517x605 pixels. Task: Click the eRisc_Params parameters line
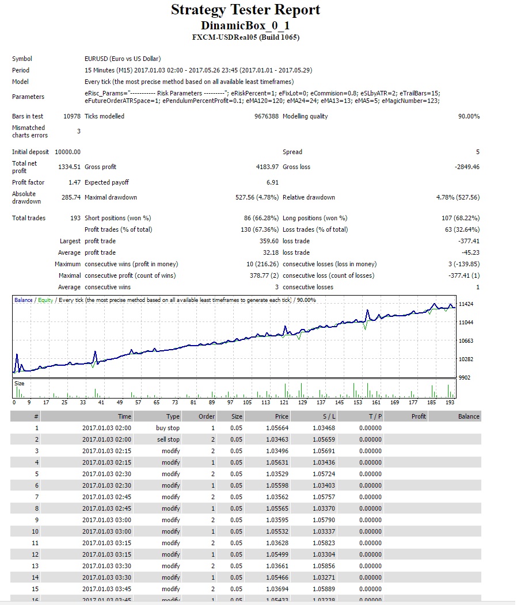(263, 93)
